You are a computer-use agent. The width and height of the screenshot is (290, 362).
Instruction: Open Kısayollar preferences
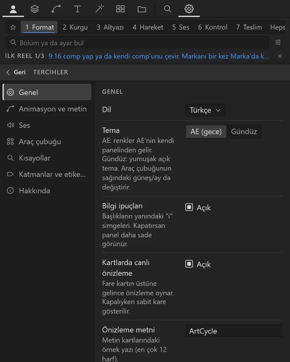click(47, 158)
